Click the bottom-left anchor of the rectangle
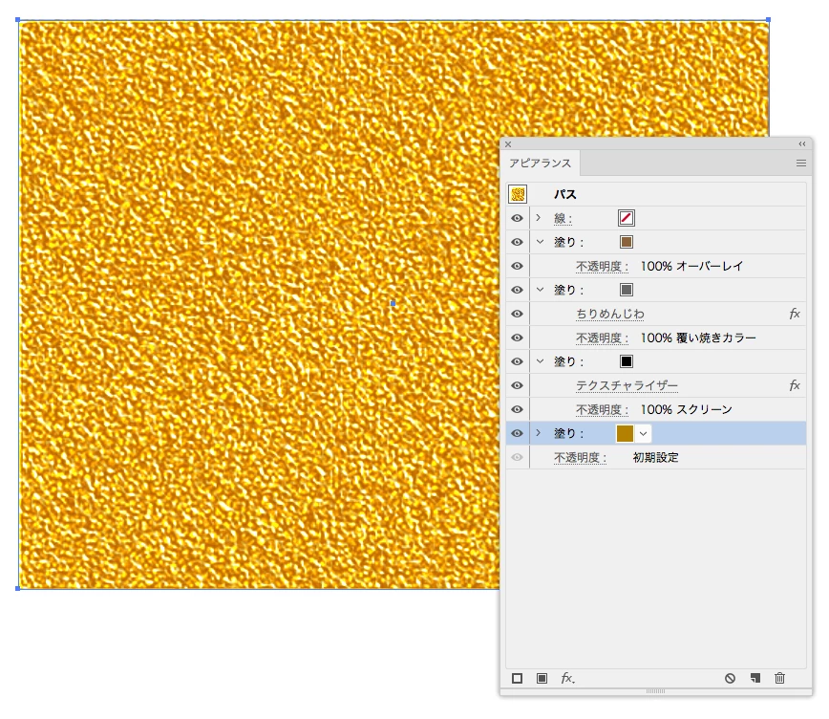The height and width of the screenshot is (719, 829). tap(18, 588)
